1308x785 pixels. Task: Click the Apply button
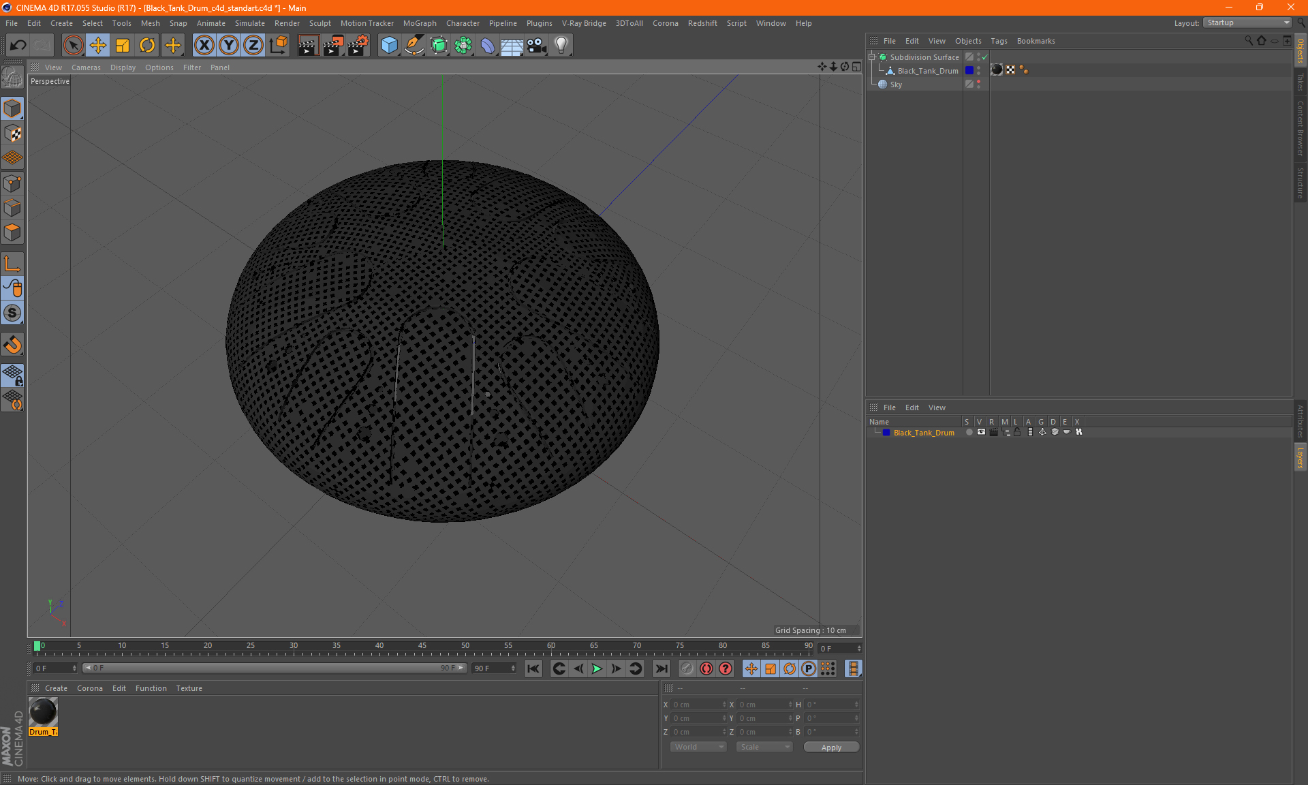(830, 747)
